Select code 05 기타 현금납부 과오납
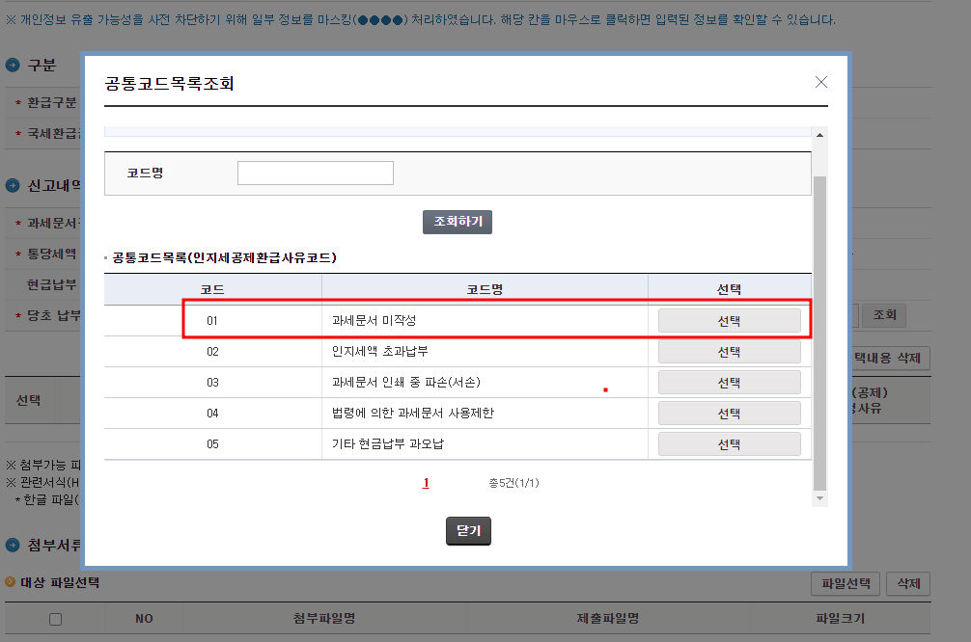971x642 pixels. click(729, 443)
